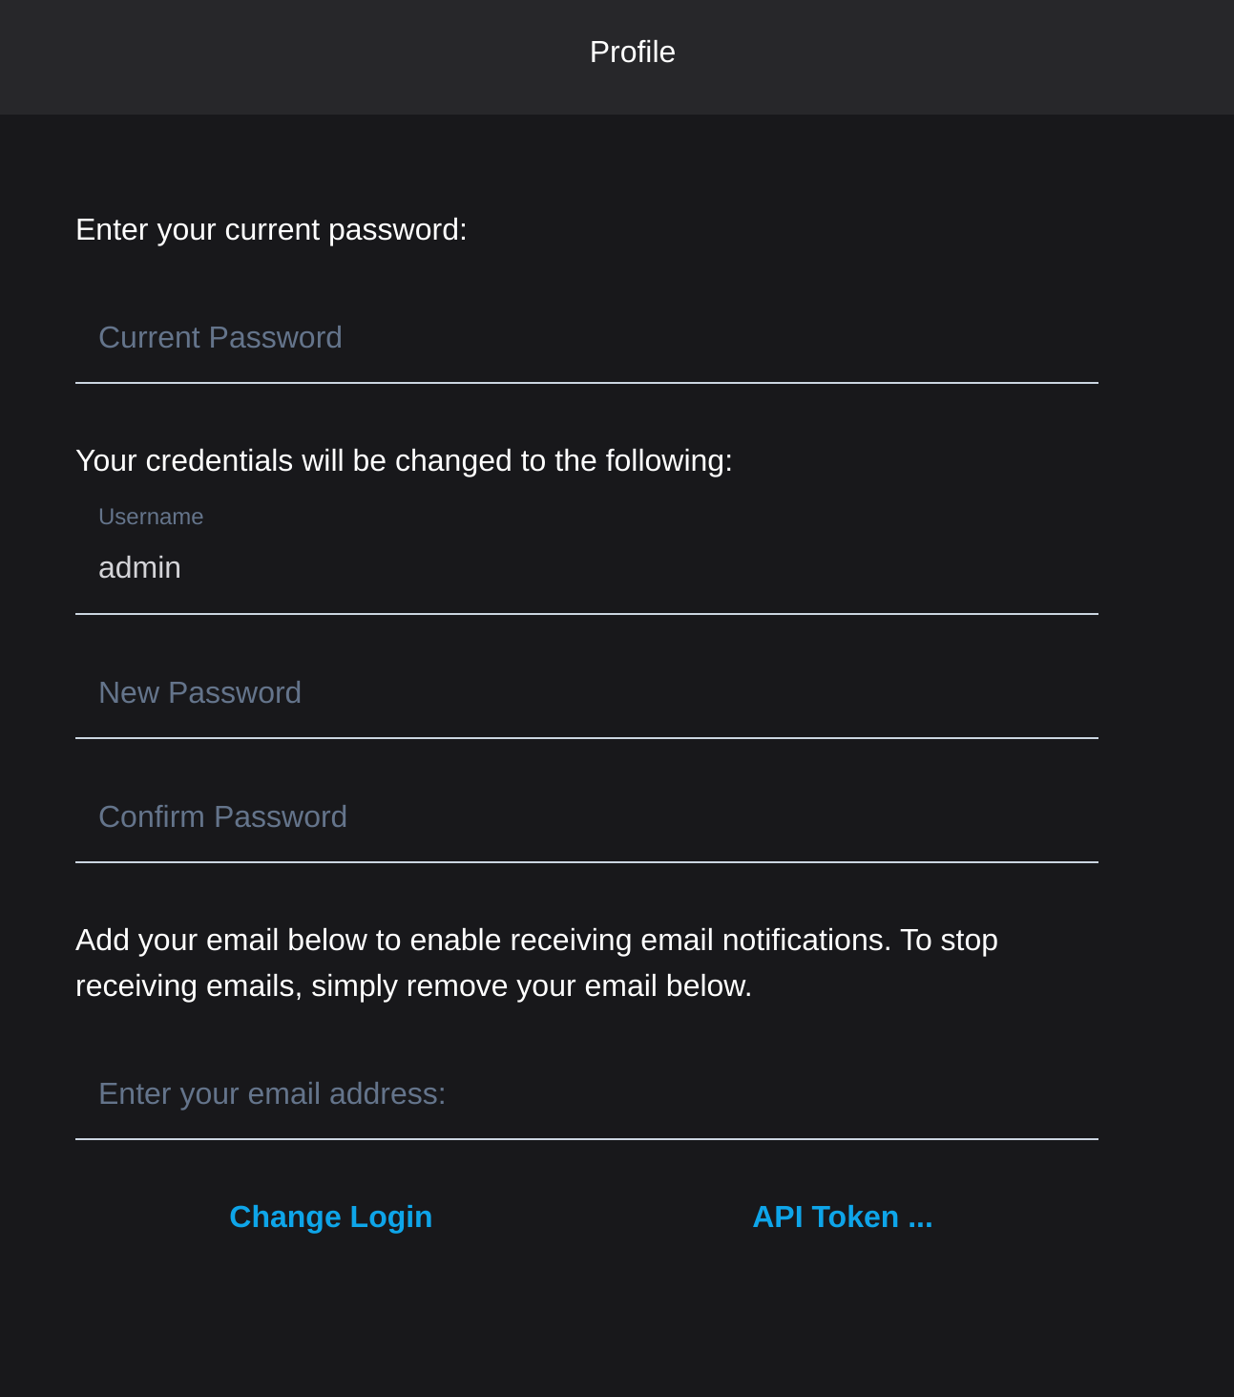Viewport: 1234px width, 1397px height.
Task: Click the 'To stop receiving emails' sentence
Action: 536,964
